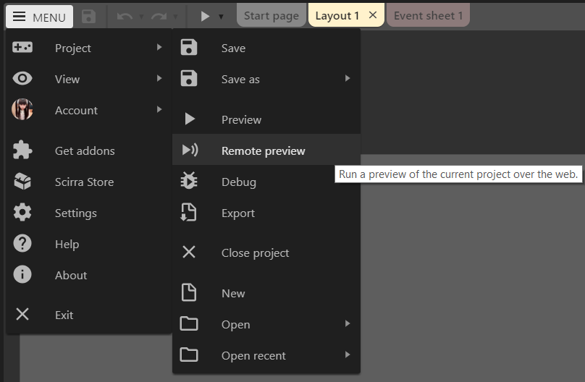585x382 pixels.
Task: Select Export menu item
Action: (266, 213)
